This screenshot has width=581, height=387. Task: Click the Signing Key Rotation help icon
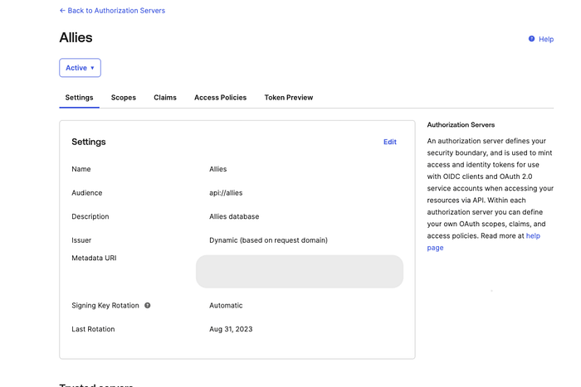[x=148, y=306]
